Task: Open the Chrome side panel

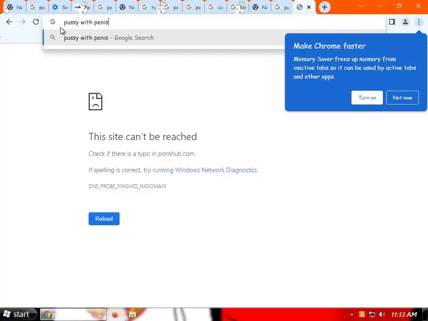Action: [x=392, y=22]
